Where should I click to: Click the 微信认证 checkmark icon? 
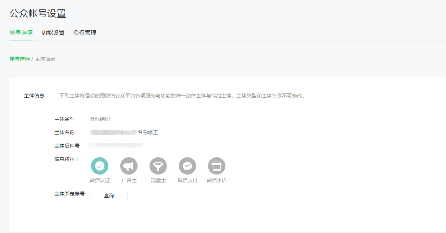100,166
